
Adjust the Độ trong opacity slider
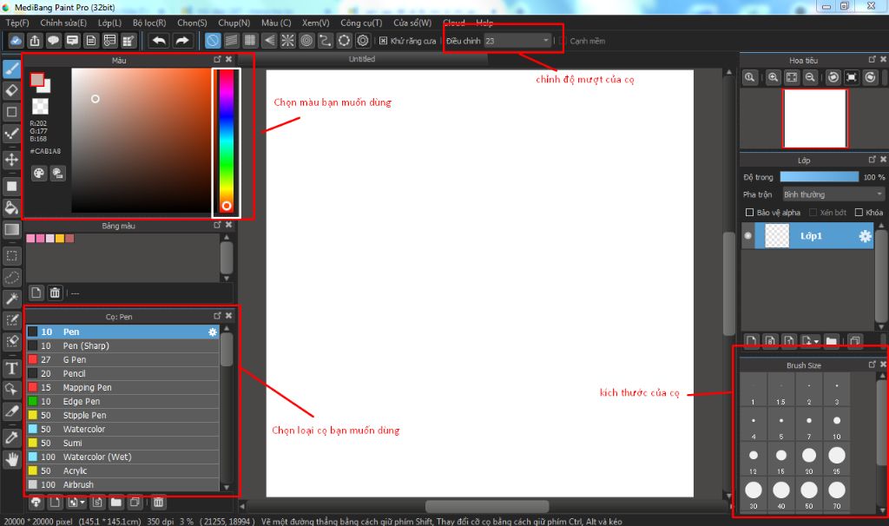click(820, 177)
